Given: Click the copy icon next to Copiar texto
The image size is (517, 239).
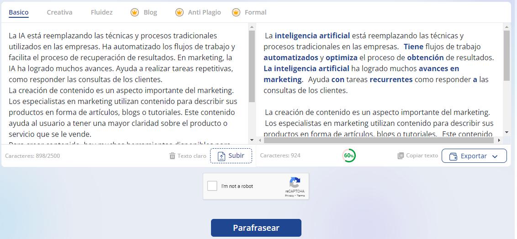Looking at the screenshot, I should click(401, 156).
